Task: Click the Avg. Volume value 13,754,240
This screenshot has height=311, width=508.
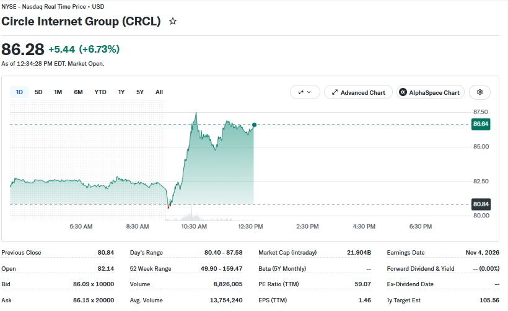Action: (x=226, y=300)
